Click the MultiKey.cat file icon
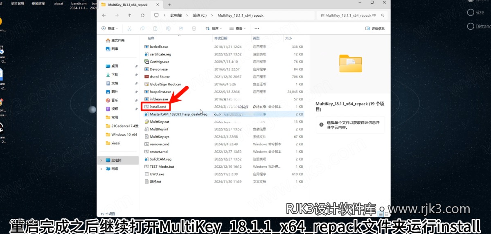 (x=147, y=122)
